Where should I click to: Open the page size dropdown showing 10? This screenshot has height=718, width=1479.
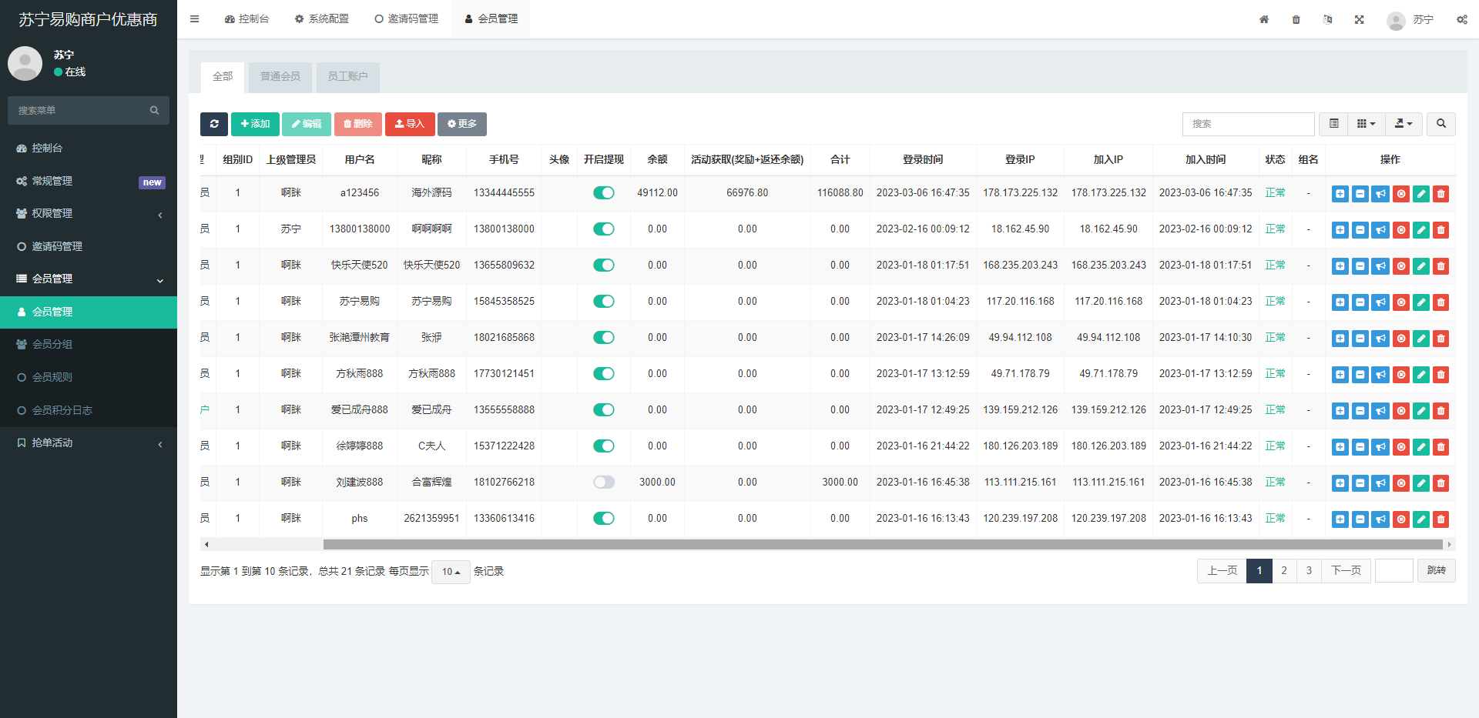pyautogui.click(x=451, y=572)
